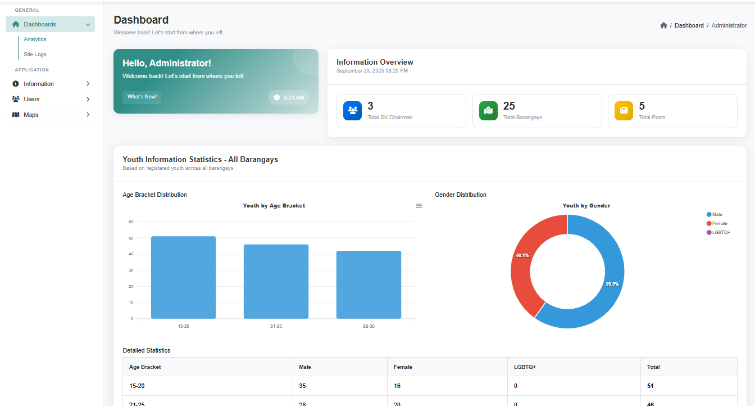Click the green Total Barangays map icon

click(x=488, y=111)
